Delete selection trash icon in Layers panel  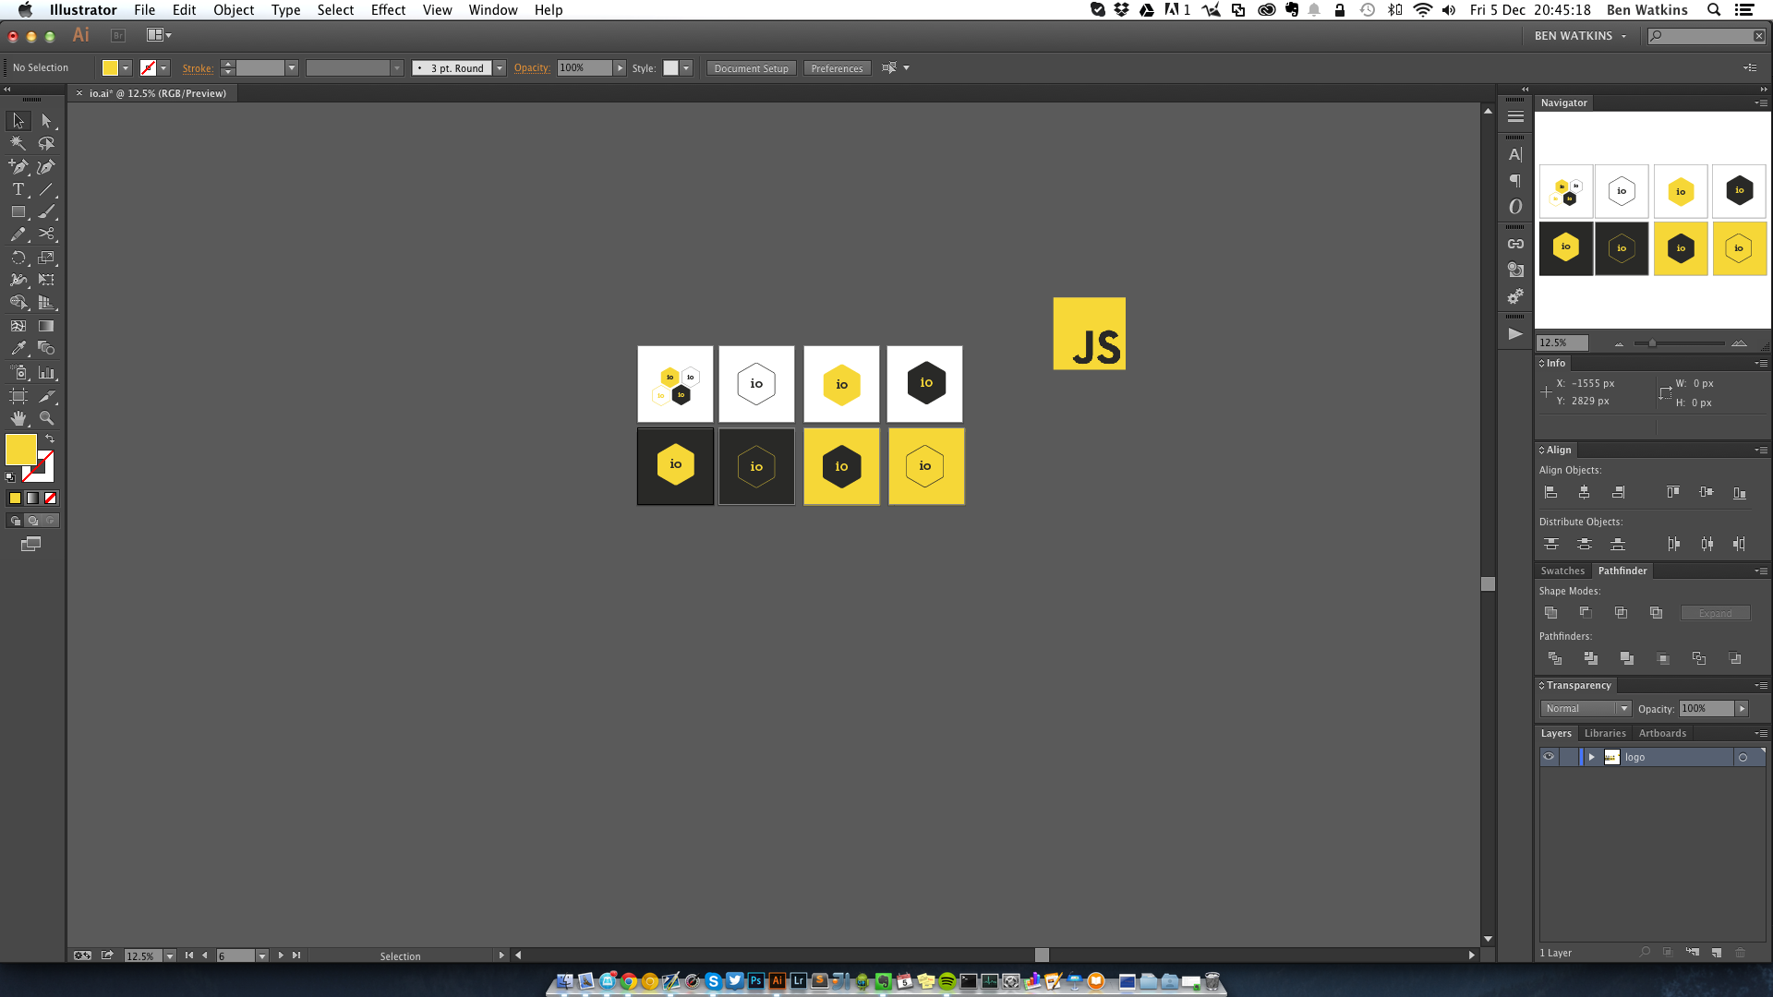coord(1741,953)
